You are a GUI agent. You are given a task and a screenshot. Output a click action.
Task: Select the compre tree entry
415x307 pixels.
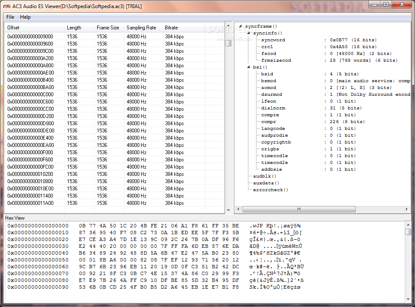click(x=308, y=115)
